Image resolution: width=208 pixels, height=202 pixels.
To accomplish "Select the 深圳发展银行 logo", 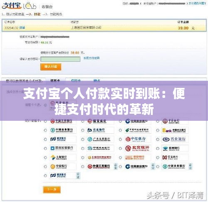I will point(63,148).
